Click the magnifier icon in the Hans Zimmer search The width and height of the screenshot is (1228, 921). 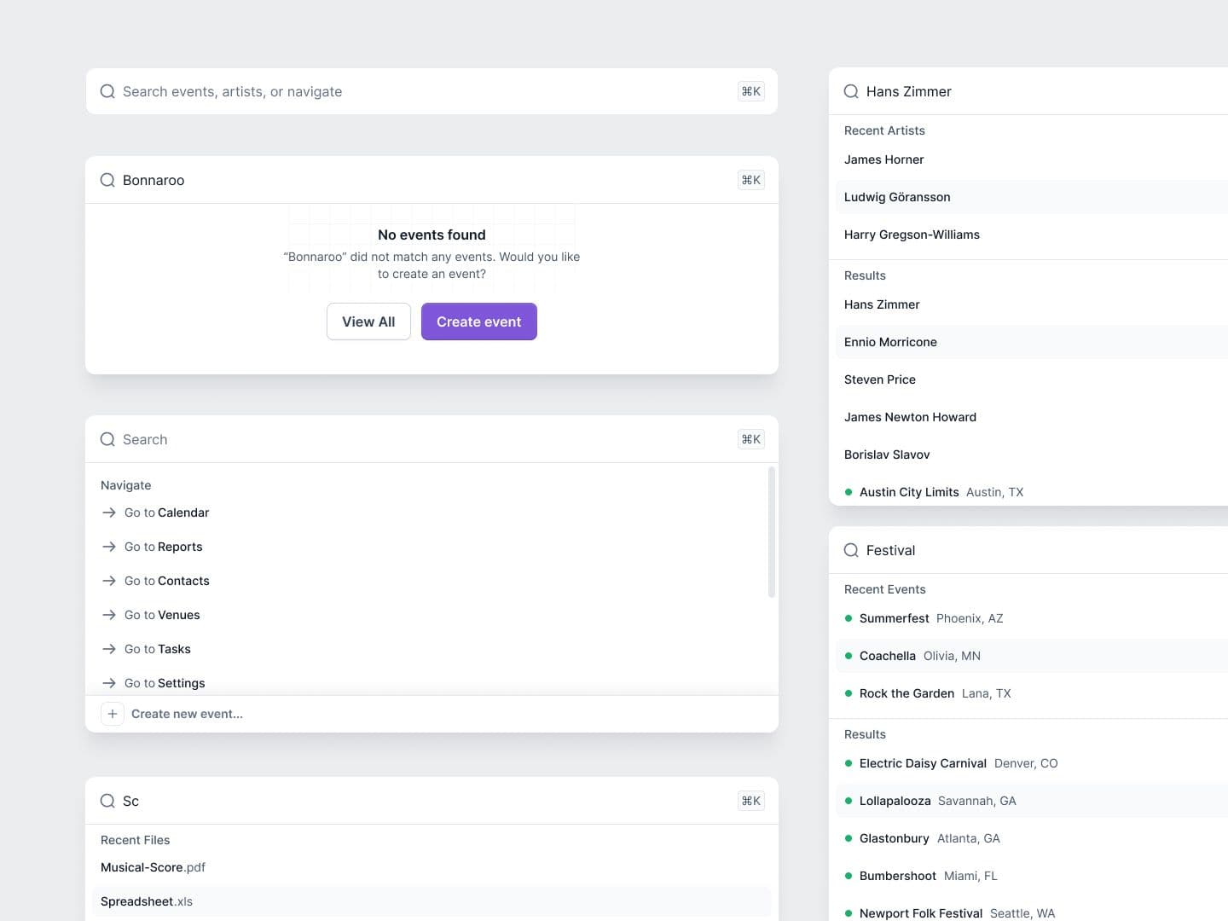click(851, 91)
